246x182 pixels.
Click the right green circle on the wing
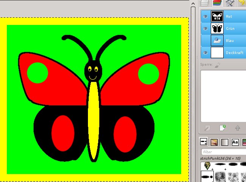point(149,74)
